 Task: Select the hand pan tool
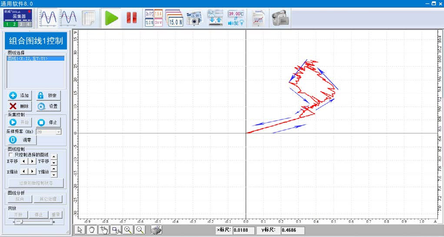click(92, 230)
